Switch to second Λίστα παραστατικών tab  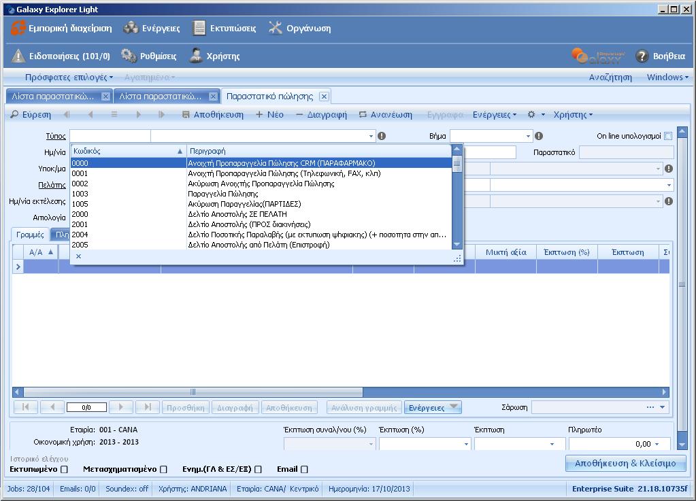pos(167,97)
